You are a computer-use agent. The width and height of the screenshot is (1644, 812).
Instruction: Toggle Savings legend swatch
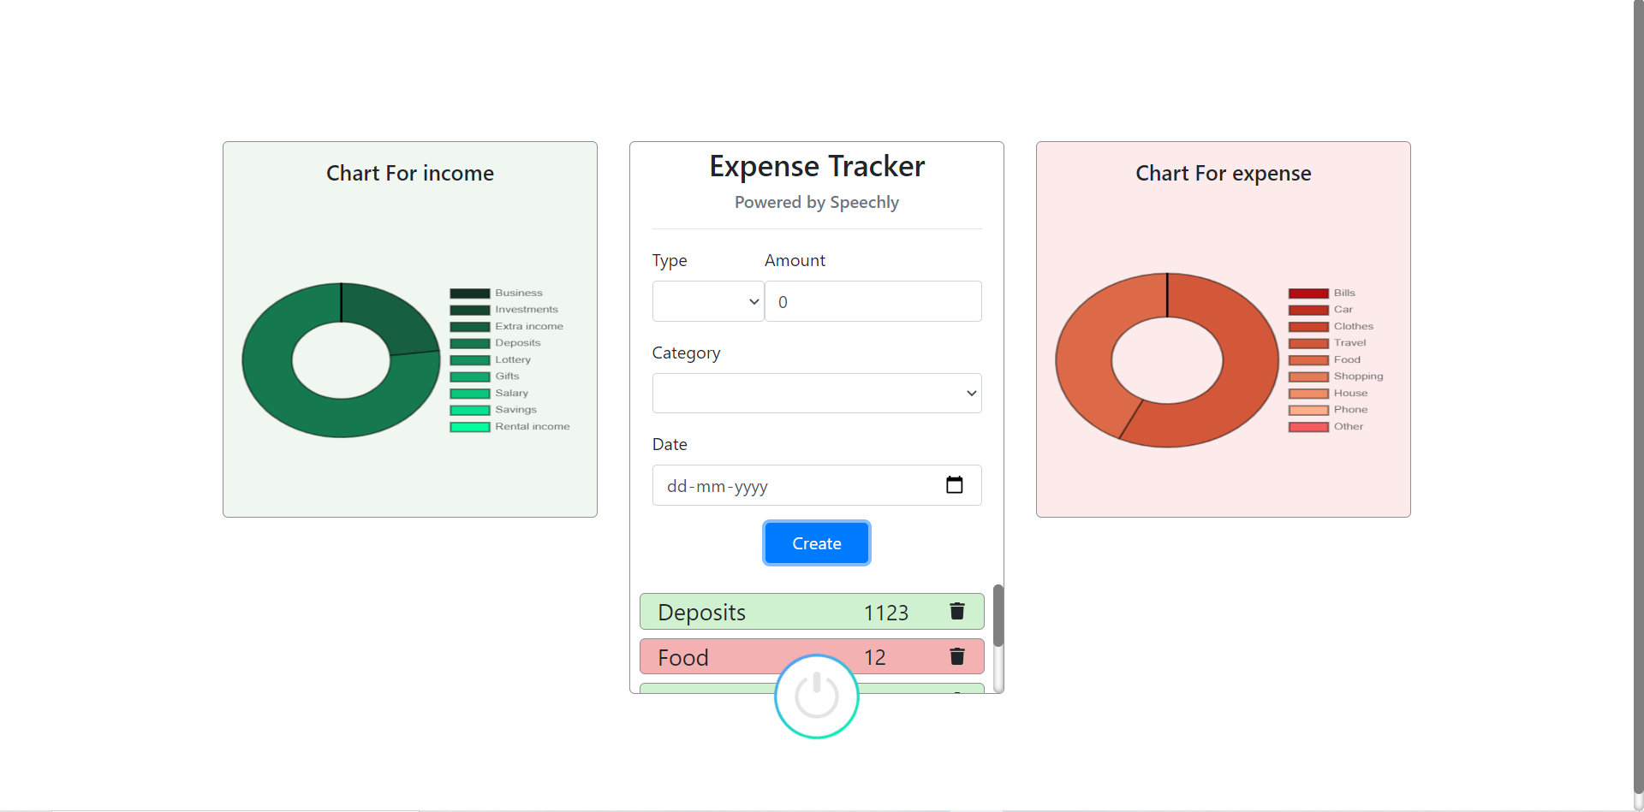click(470, 410)
